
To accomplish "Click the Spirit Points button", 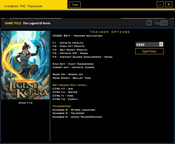I will [x=149, y=51].
